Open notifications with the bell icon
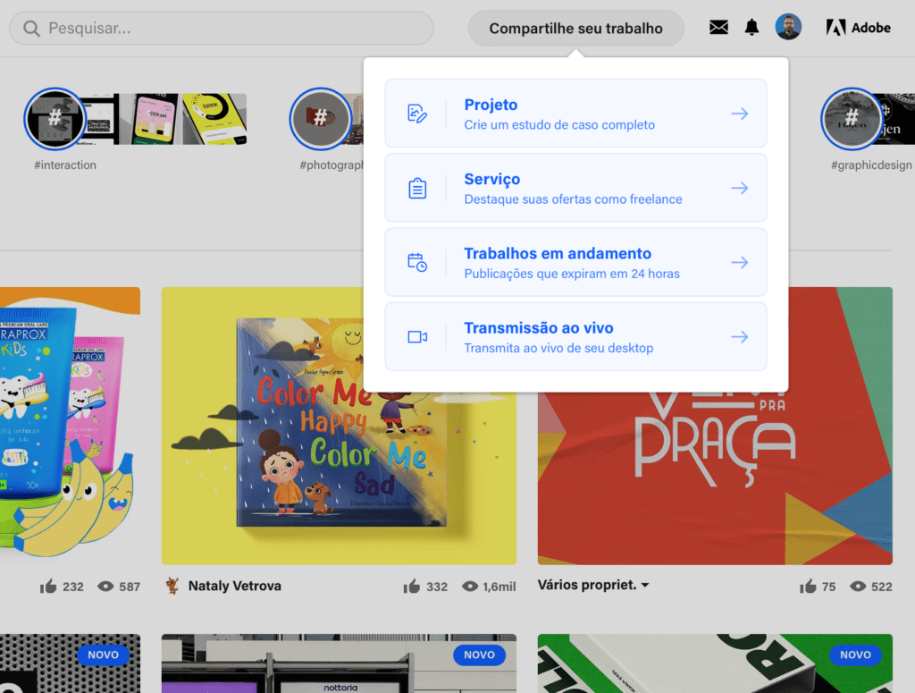The width and height of the screenshot is (915, 693). pyautogui.click(x=751, y=28)
